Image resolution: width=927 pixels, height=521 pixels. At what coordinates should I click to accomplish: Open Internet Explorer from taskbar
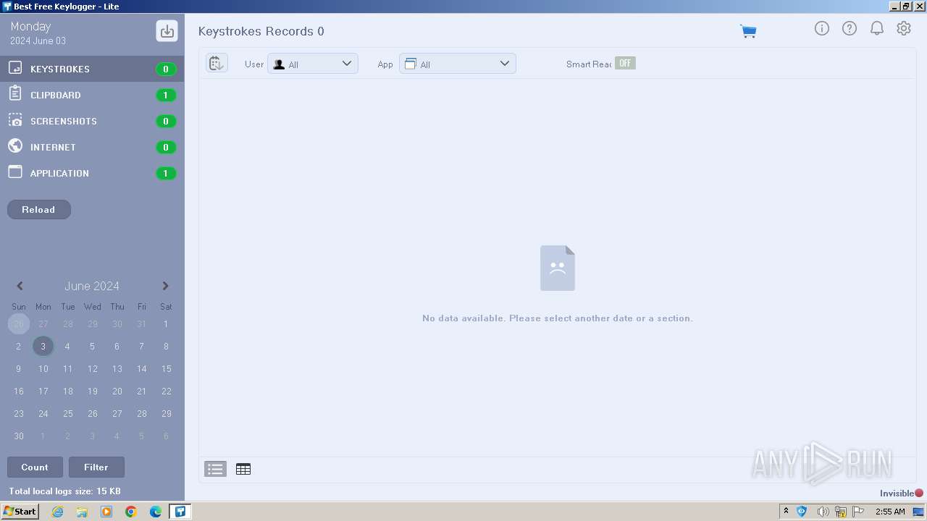coord(58,512)
